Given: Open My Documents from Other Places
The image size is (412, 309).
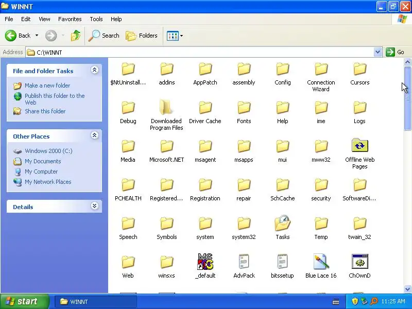Looking at the screenshot, I should (x=43, y=161).
